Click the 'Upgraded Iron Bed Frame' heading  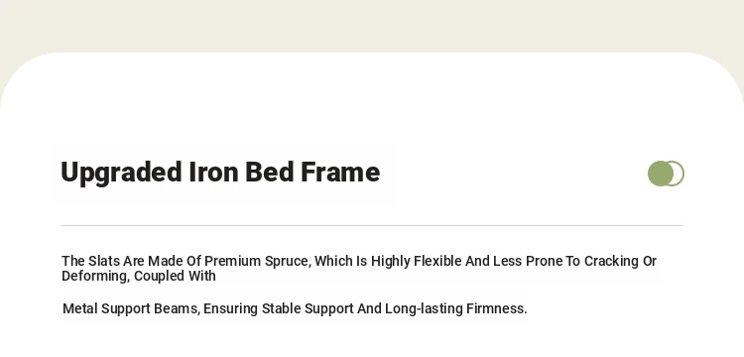tap(220, 173)
